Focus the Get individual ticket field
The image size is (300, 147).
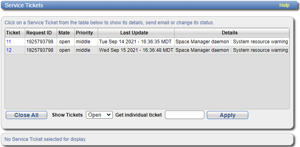(184, 115)
